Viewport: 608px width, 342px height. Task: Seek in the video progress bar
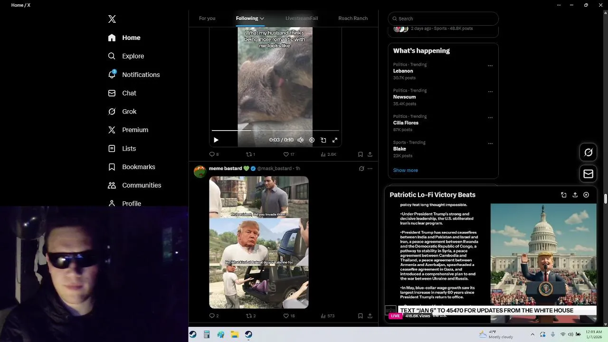(x=275, y=130)
